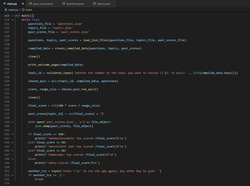Close the main.py tab
The width and height of the screenshot is (250, 186).
[23, 4]
